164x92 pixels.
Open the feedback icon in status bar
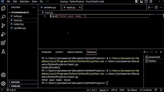click(x=156, y=90)
